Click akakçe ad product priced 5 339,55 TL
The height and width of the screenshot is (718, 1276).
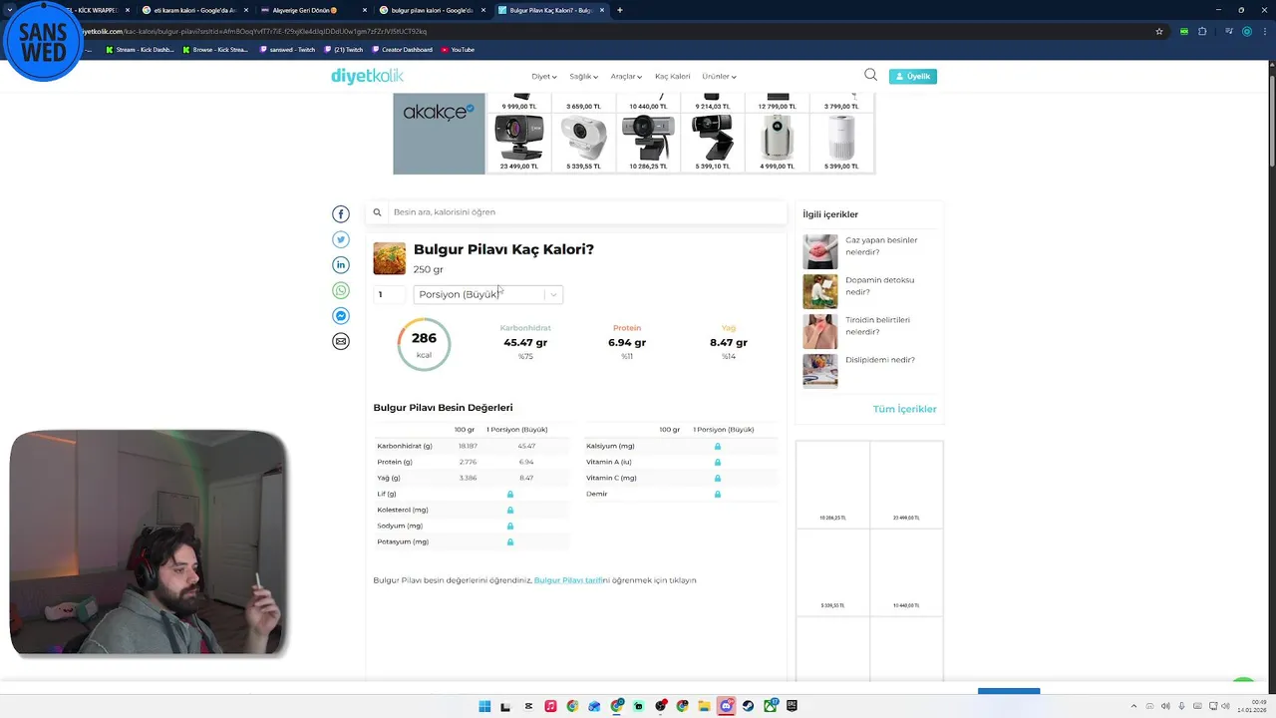tap(584, 143)
